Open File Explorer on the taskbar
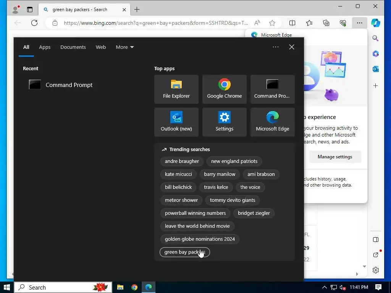391x293 pixels. (120, 287)
